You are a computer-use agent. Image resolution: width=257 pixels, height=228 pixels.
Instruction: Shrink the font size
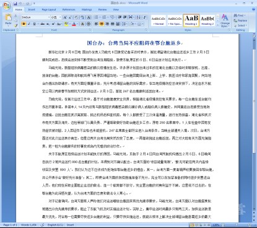pyautogui.click(x=70, y=17)
